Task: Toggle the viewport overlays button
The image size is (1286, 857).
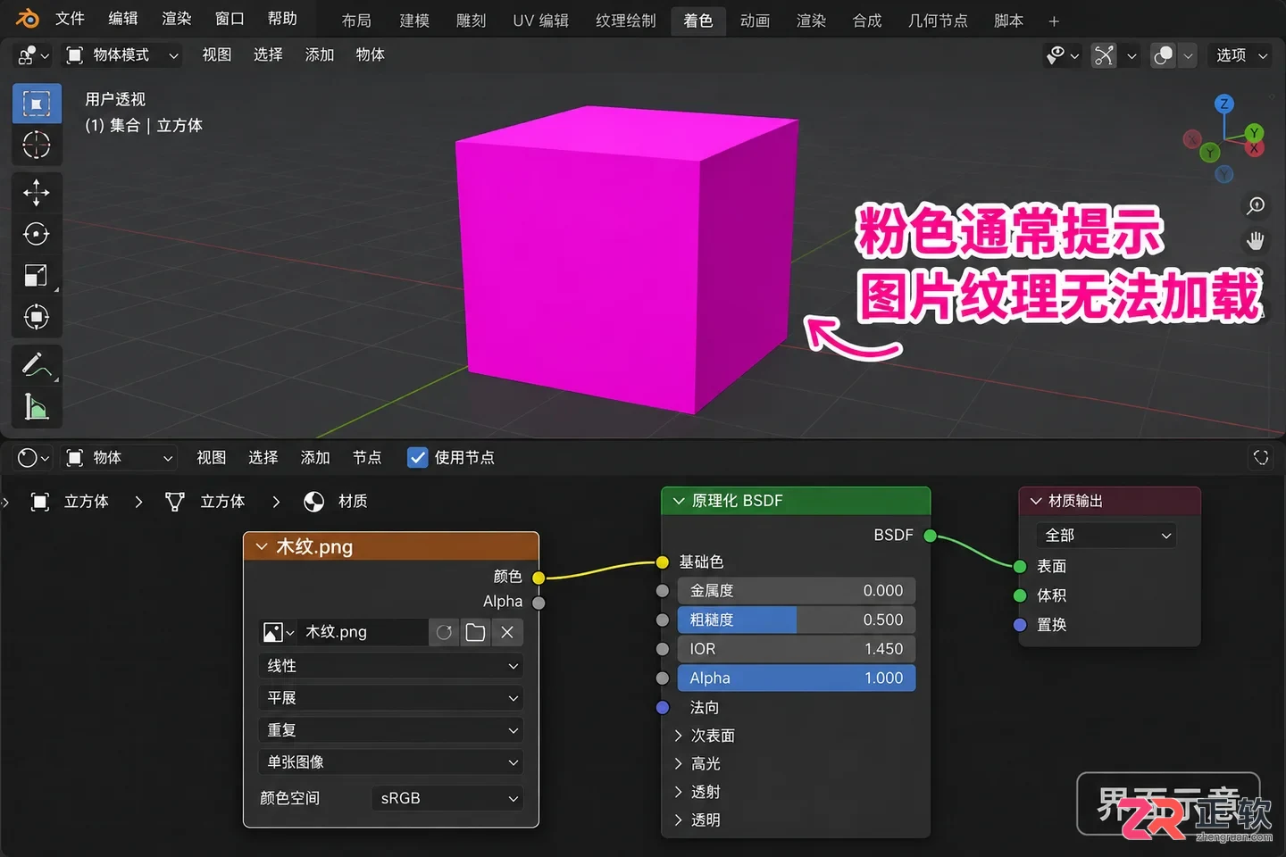Action: (1163, 55)
